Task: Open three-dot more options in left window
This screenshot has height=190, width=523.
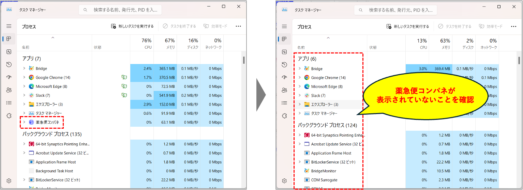Action: 238,26
